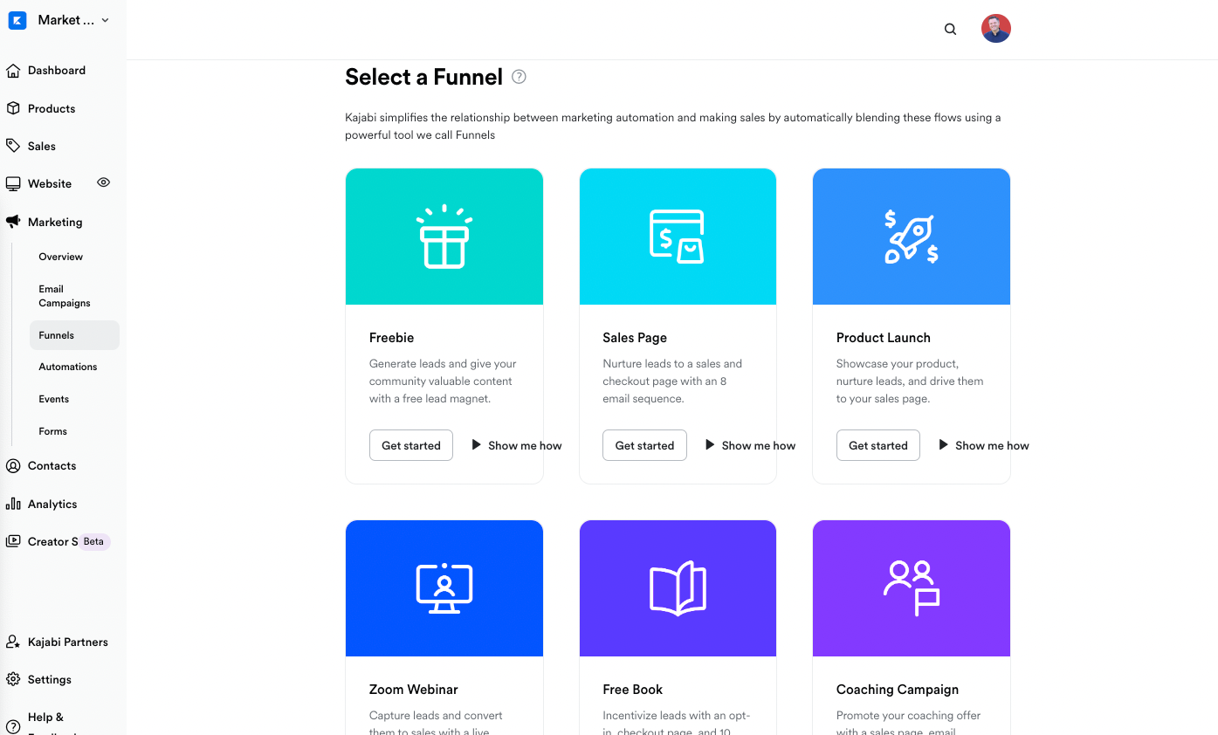
Task: Collapse the Marketing menu section
Action: 55,222
